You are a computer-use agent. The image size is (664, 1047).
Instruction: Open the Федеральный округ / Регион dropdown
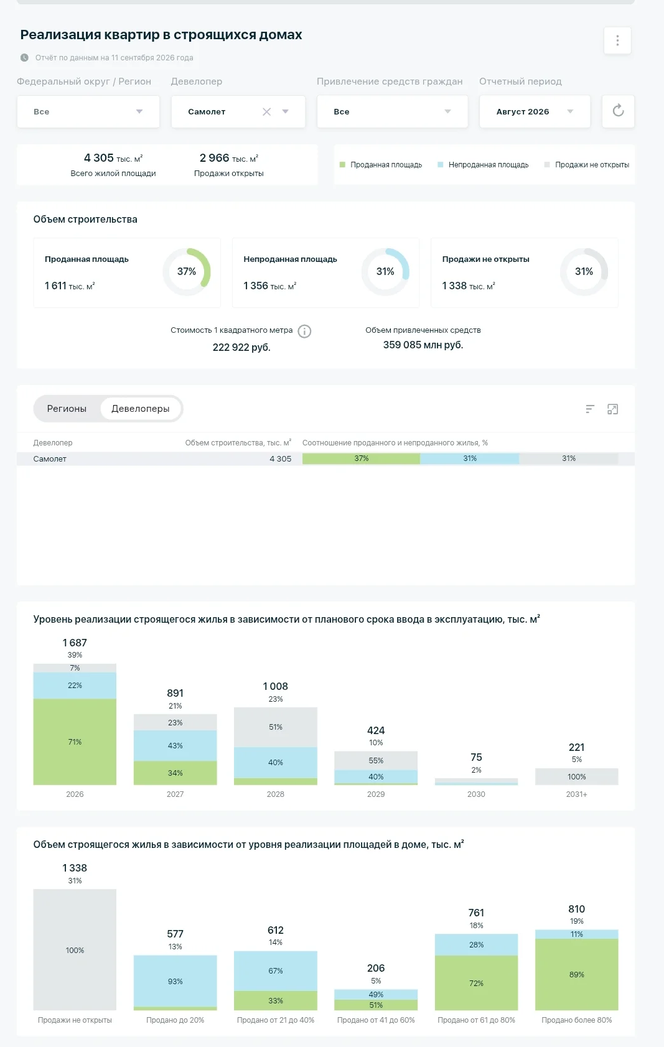point(88,111)
